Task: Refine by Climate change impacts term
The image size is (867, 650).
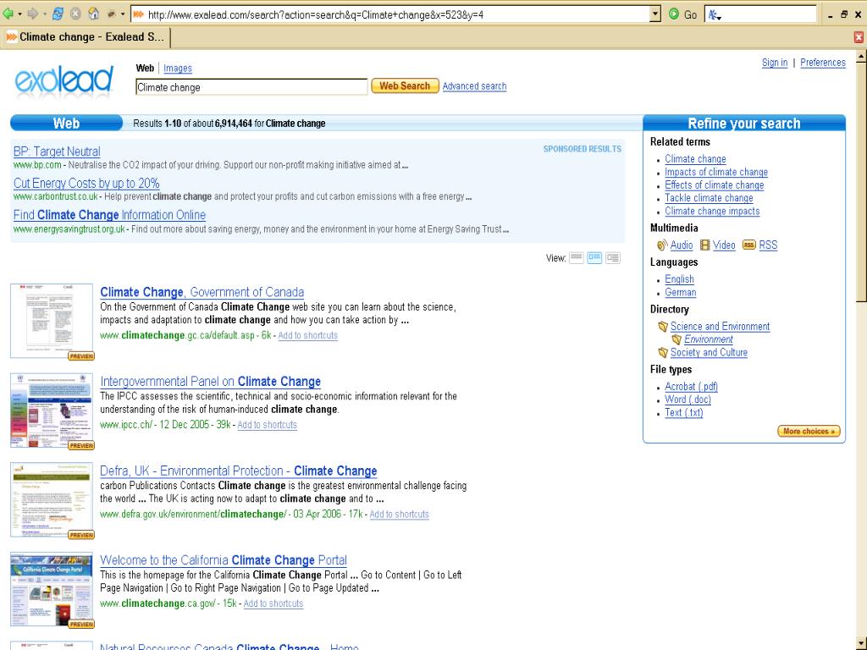Action: (712, 211)
